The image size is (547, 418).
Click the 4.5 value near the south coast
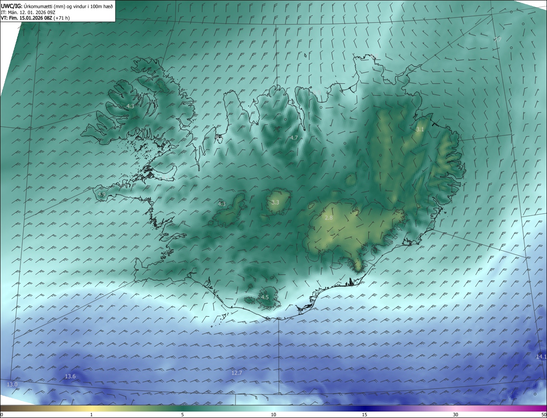tap(265, 297)
